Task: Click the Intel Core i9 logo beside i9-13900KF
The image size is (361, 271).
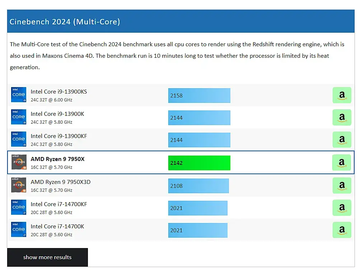Action: click(19, 139)
